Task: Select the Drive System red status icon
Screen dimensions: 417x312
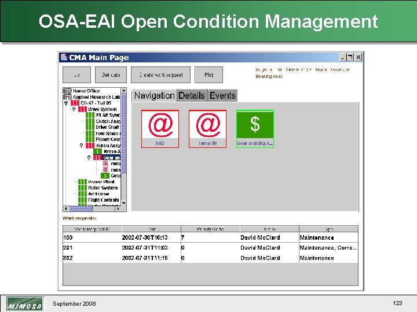Action: [82, 109]
